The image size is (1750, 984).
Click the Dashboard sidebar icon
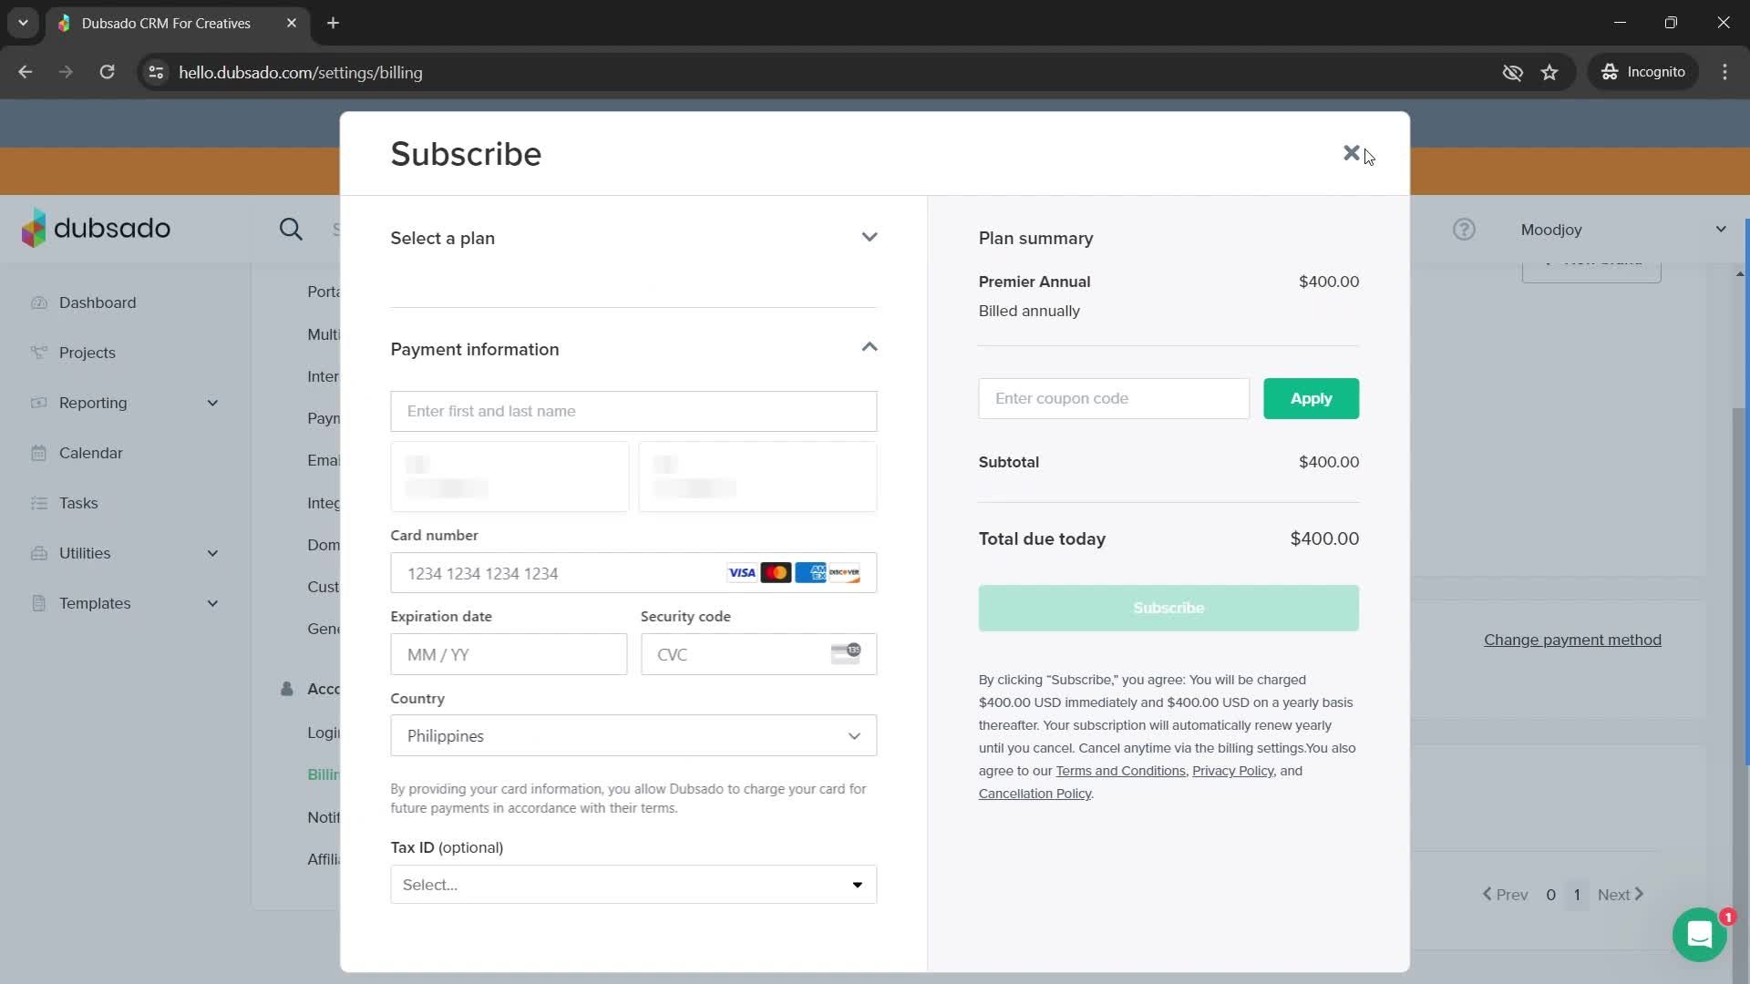pyautogui.click(x=38, y=302)
